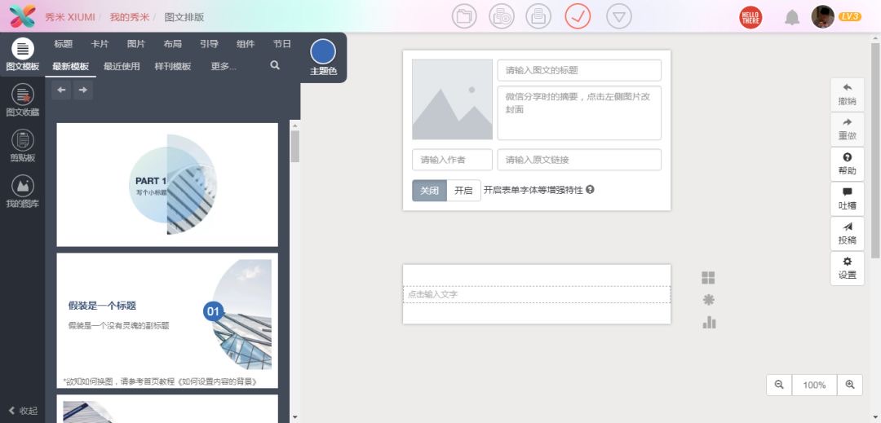This screenshot has height=423, width=881.
Task: Click the Xiumi colorful logo
Action: [23, 16]
